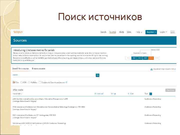The image size is (180, 135).
Task: Check Display only Open Access journals
Action: pos(40,82)
